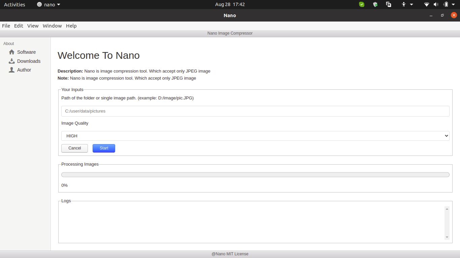
Task: Expand the nano application menu arrow
Action: click(59, 5)
